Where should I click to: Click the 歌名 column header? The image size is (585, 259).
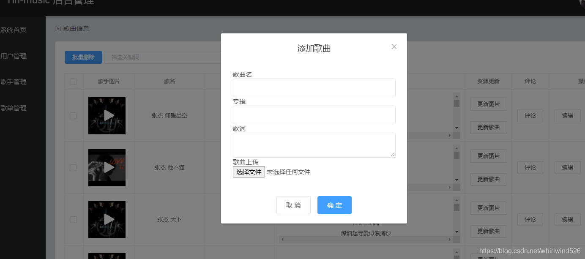tap(169, 81)
